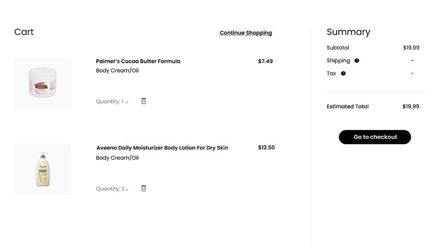Delete Palmer's Cocoa Butter from cart
The width and height of the screenshot is (445, 247).
[144, 101]
